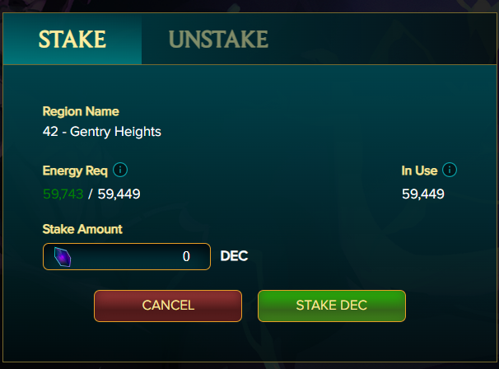499x369 pixels.
Task: Click the Energy Req label
Action: pyautogui.click(x=75, y=170)
